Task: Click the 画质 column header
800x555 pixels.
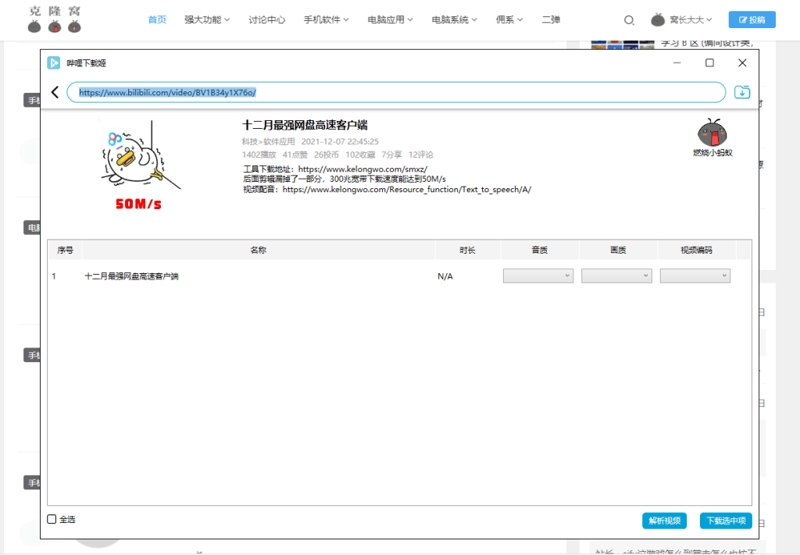Action: (618, 250)
